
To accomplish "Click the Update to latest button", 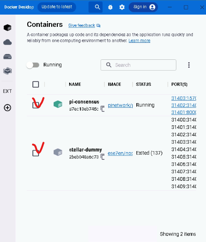I will pyautogui.click(x=57, y=7).
